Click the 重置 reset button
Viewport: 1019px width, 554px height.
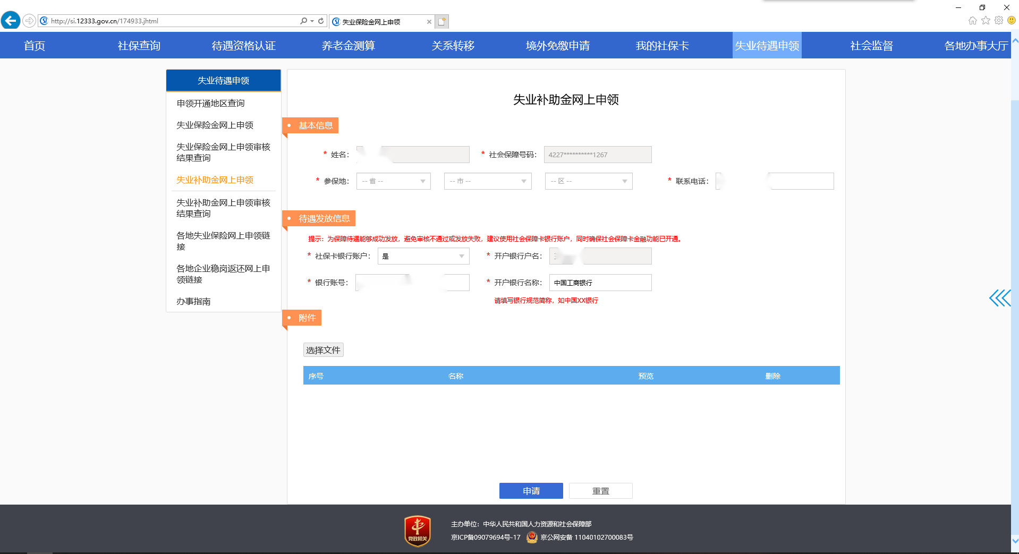600,491
